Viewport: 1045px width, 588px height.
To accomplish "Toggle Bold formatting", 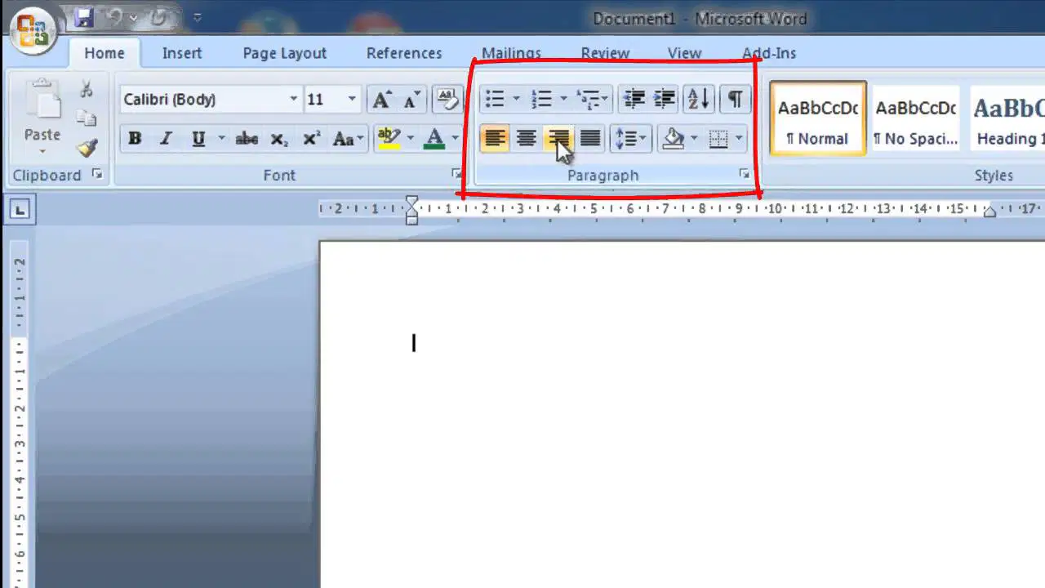I will tap(135, 139).
